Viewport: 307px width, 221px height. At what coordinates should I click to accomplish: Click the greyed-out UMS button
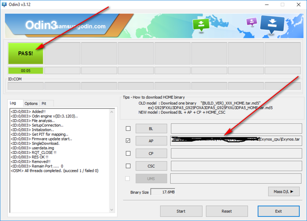point(151,178)
